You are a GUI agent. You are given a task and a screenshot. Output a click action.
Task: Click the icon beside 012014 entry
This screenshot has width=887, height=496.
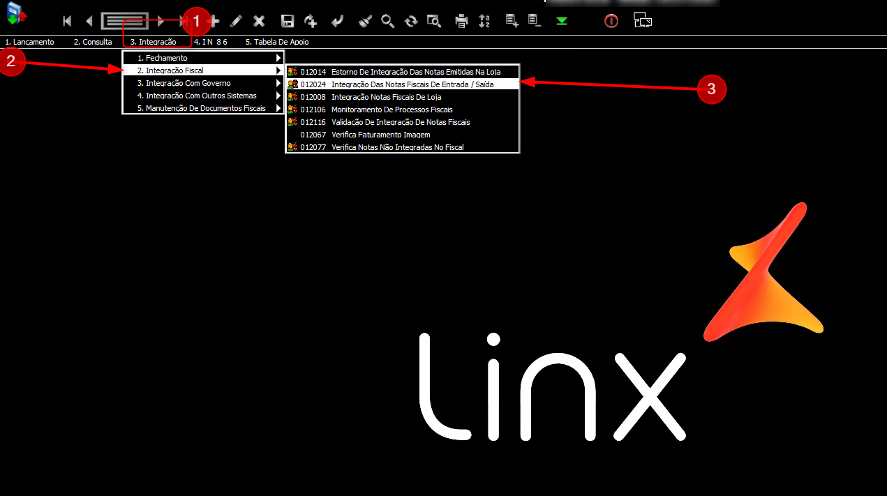[x=292, y=71]
